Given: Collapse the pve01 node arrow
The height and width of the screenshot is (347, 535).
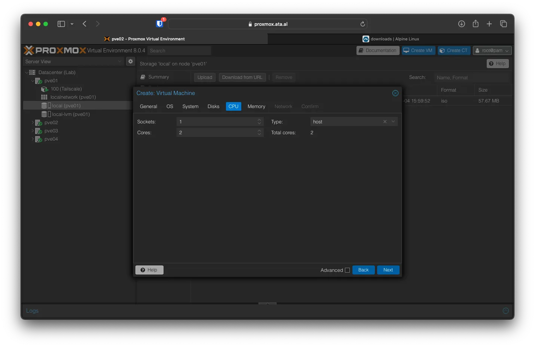Looking at the screenshot, I should point(33,81).
